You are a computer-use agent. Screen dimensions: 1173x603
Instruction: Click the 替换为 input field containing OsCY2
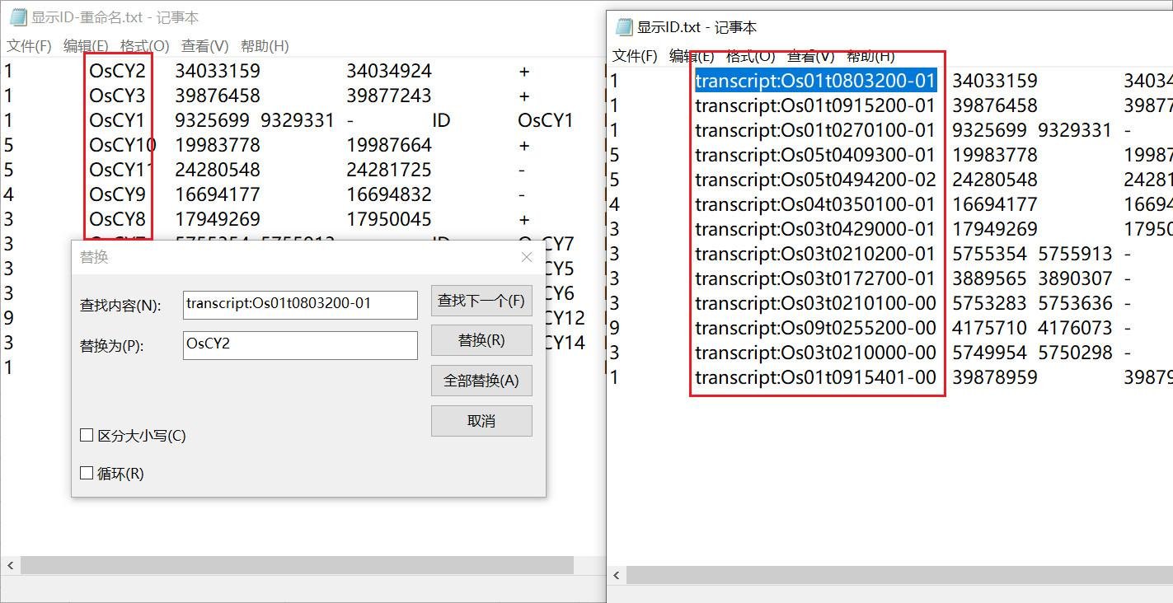[x=300, y=344]
